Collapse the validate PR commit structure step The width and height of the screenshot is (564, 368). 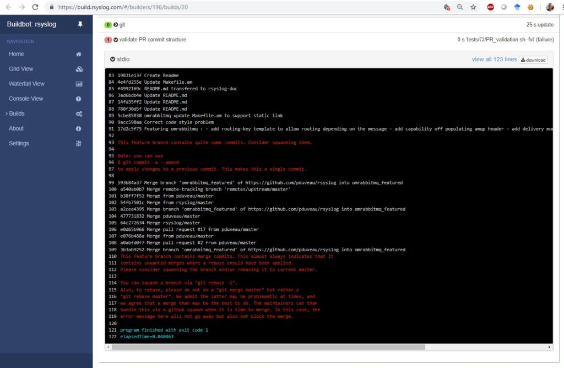coord(116,40)
